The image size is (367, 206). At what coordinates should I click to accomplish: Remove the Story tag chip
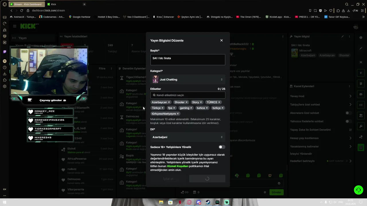click(201, 102)
